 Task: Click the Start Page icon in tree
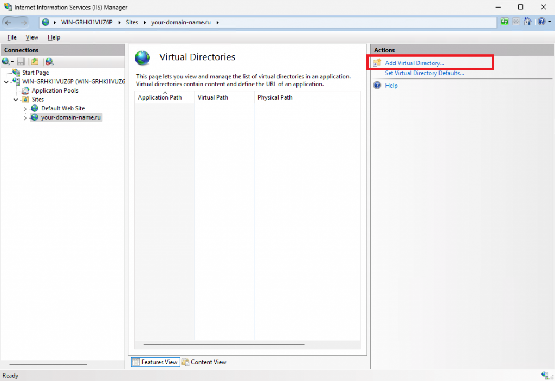coord(16,72)
